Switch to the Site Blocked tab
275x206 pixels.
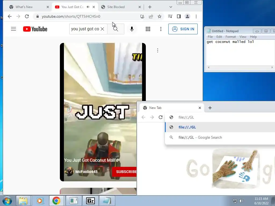coord(116,7)
